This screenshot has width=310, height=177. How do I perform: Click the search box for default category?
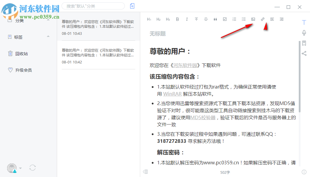93,6
